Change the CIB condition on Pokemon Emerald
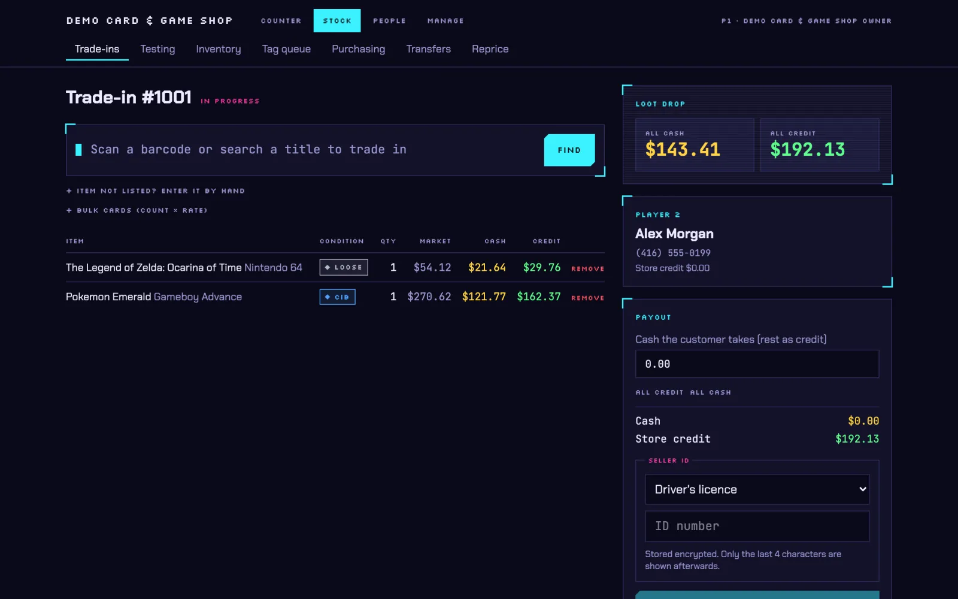Image resolution: width=958 pixels, height=599 pixels. (337, 297)
